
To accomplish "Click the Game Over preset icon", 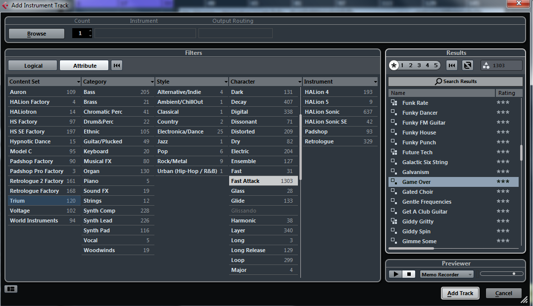I will 394,181.
